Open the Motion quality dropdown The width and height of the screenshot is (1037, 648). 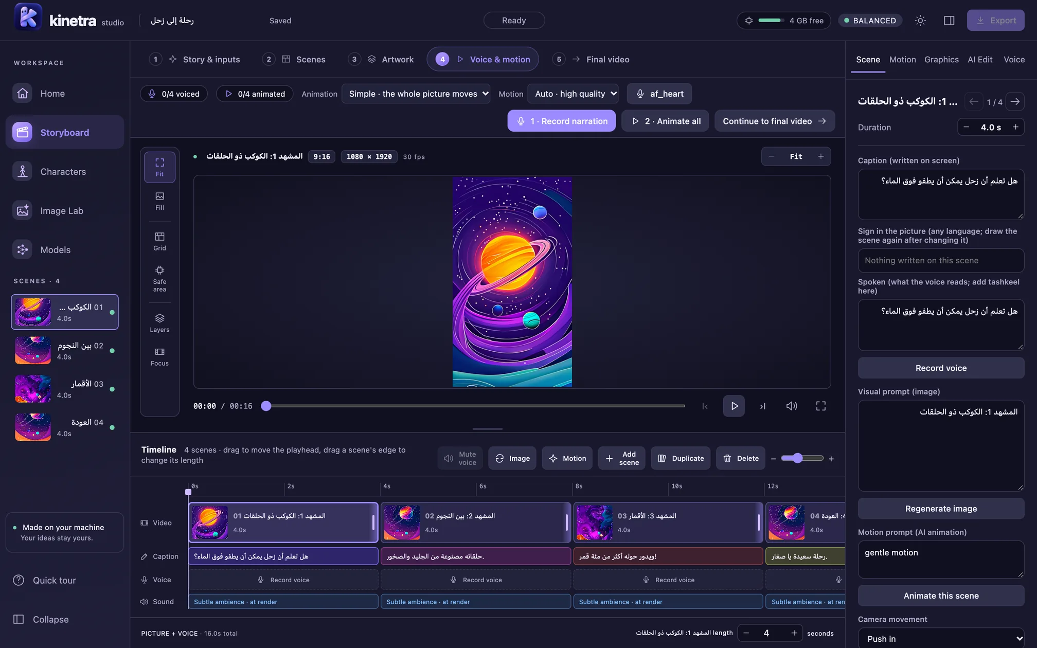(x=573, y=94)
